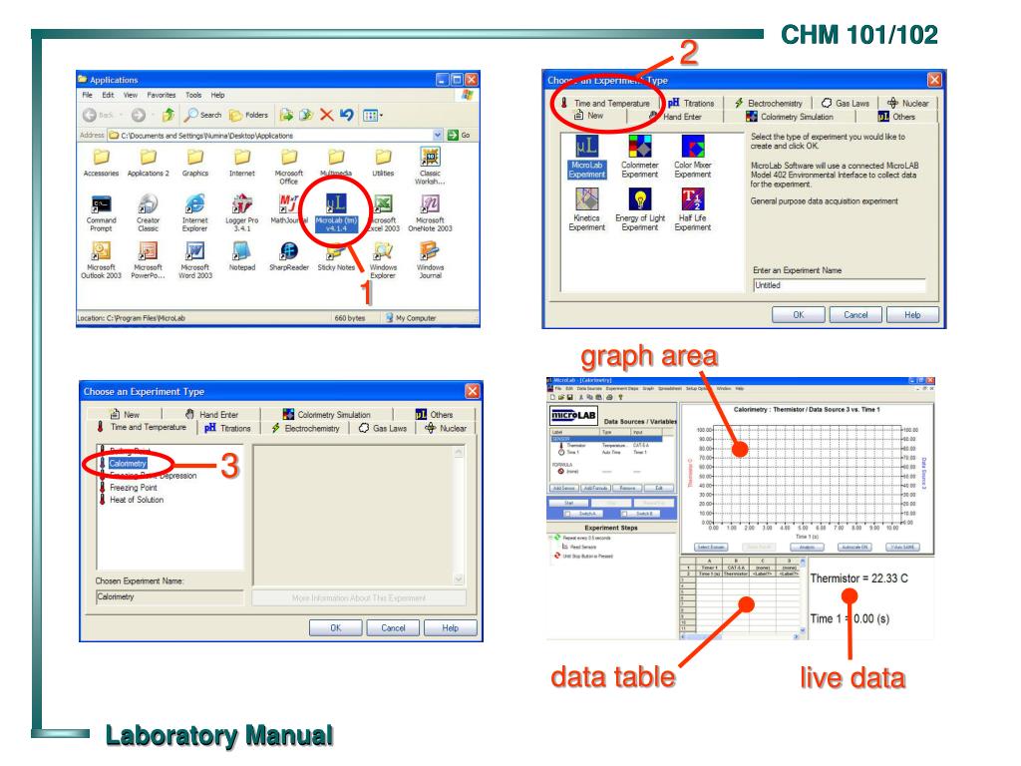
Task: Open Creator Classic shortcut
Action: [x=148, y=213]
